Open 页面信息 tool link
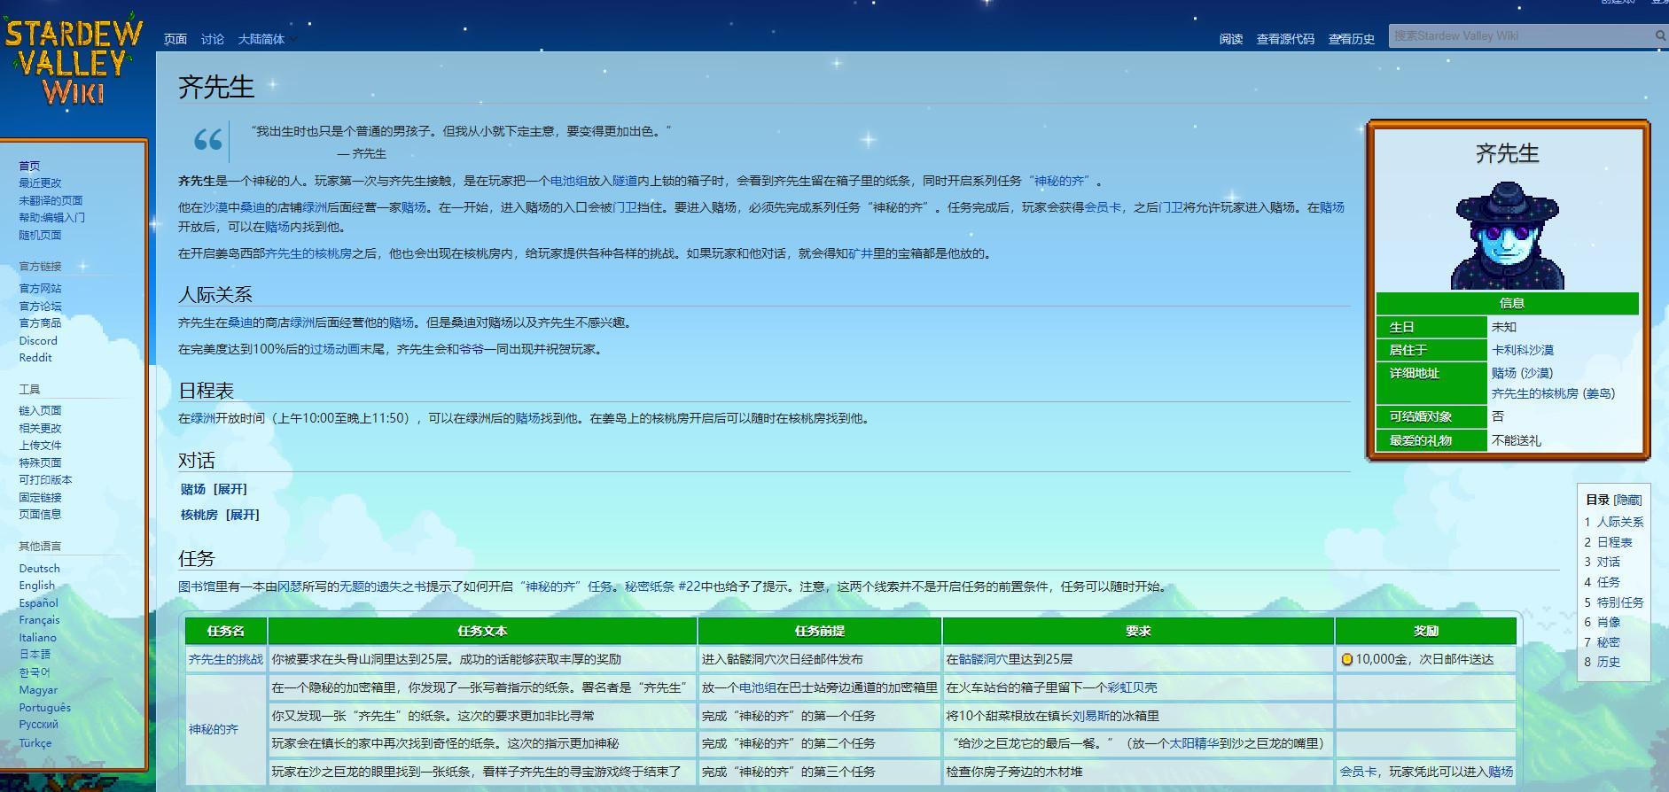The width and height of the screenshot is (1669, 792). [x=40, y=514]
